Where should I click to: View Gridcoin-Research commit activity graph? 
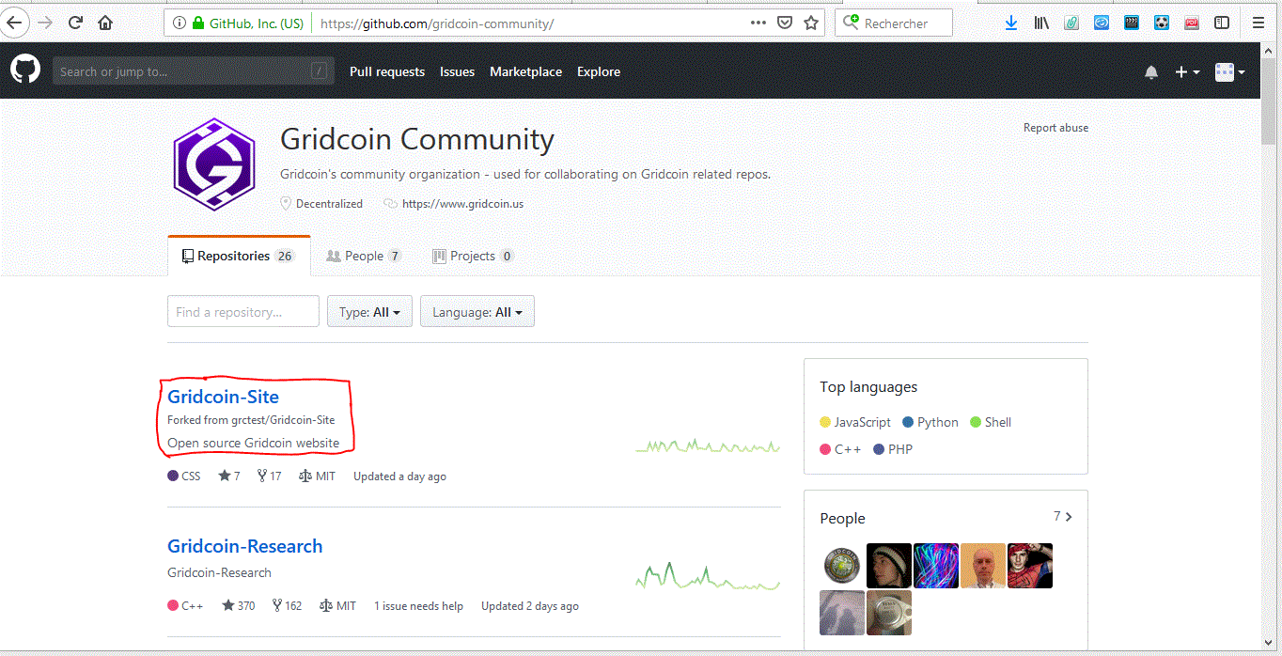point(708,575)
